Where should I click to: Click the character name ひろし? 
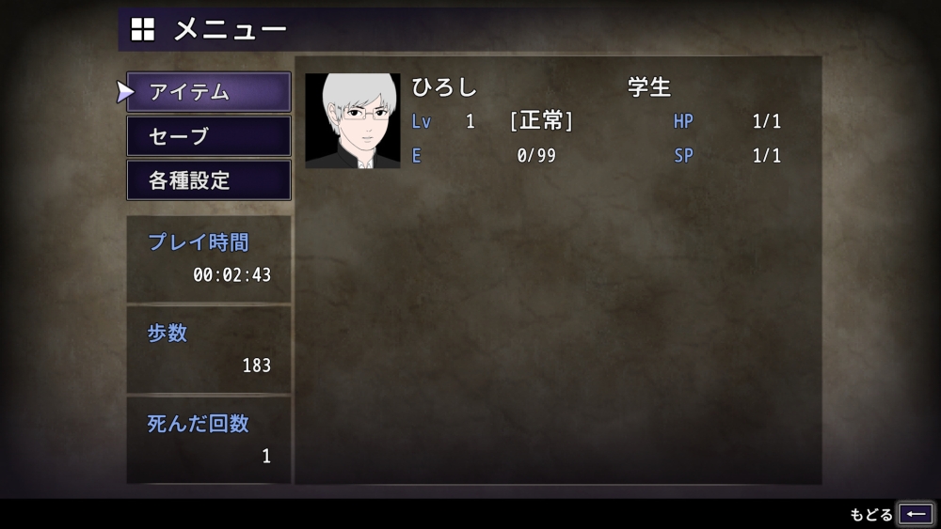pyautogui.click(x=444, y=87)
